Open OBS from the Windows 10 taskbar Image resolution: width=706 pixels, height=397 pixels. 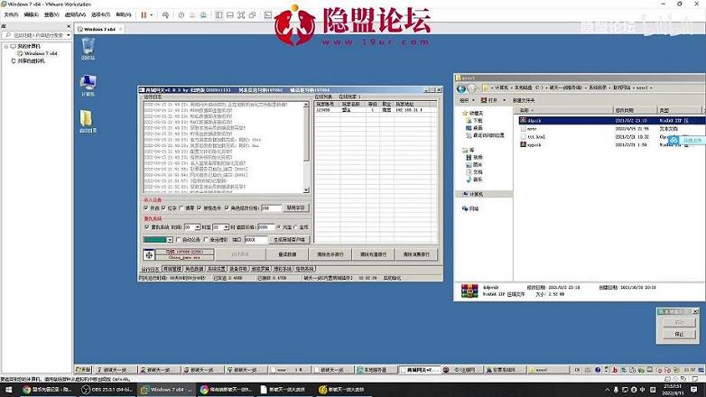[107, 390]
